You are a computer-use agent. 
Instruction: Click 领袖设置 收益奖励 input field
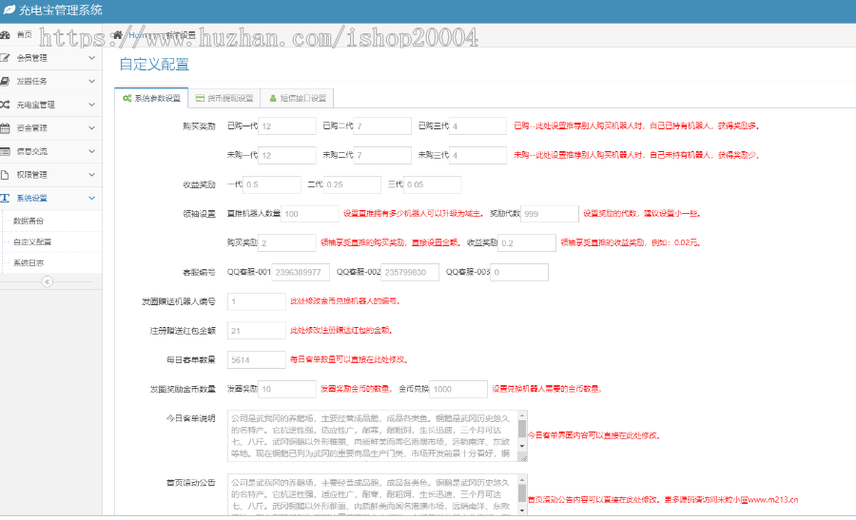coord(527,242)
